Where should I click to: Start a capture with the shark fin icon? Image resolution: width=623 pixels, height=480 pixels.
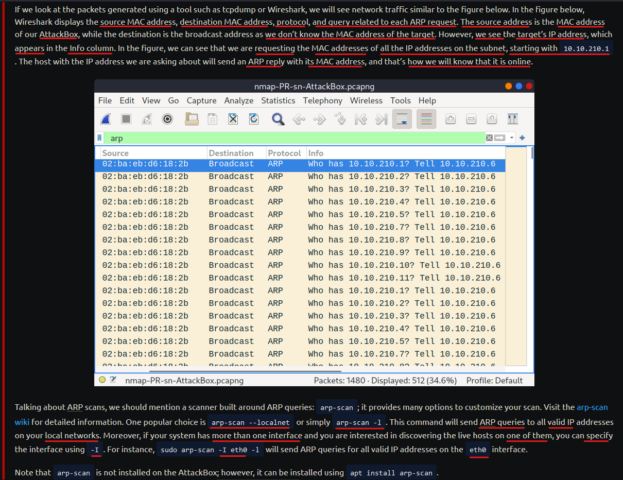(106, 119)
